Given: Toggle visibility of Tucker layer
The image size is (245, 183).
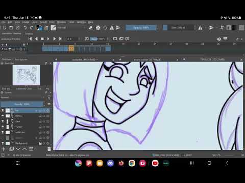Looking at the screenshot, I should click(3, 127).
